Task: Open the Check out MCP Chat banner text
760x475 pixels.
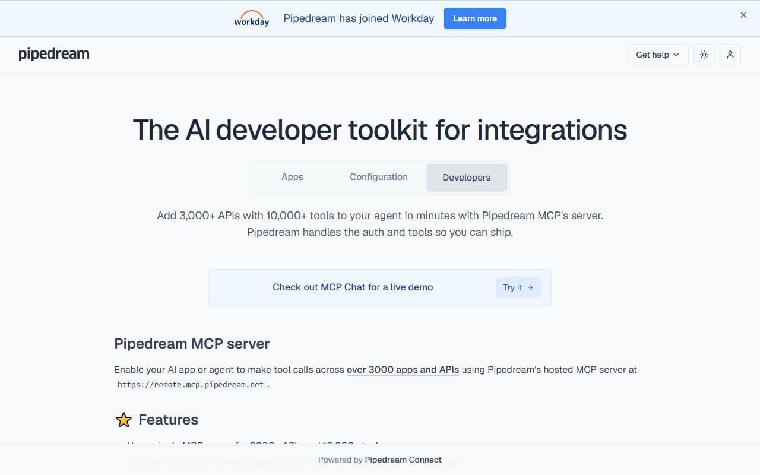Action: [353, 287]
